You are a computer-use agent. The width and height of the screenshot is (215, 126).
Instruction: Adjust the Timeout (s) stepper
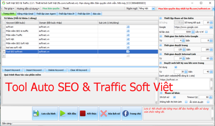point(211,97)
